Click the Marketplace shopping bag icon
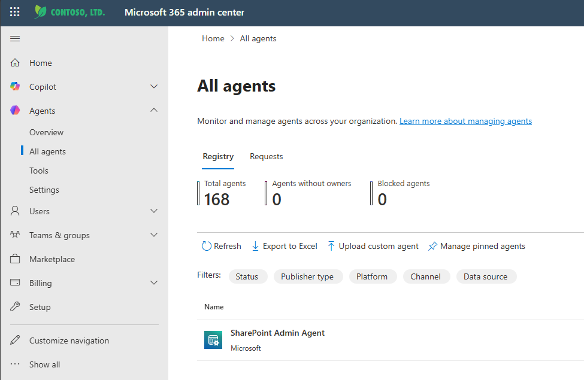 (x=15, y=259)
